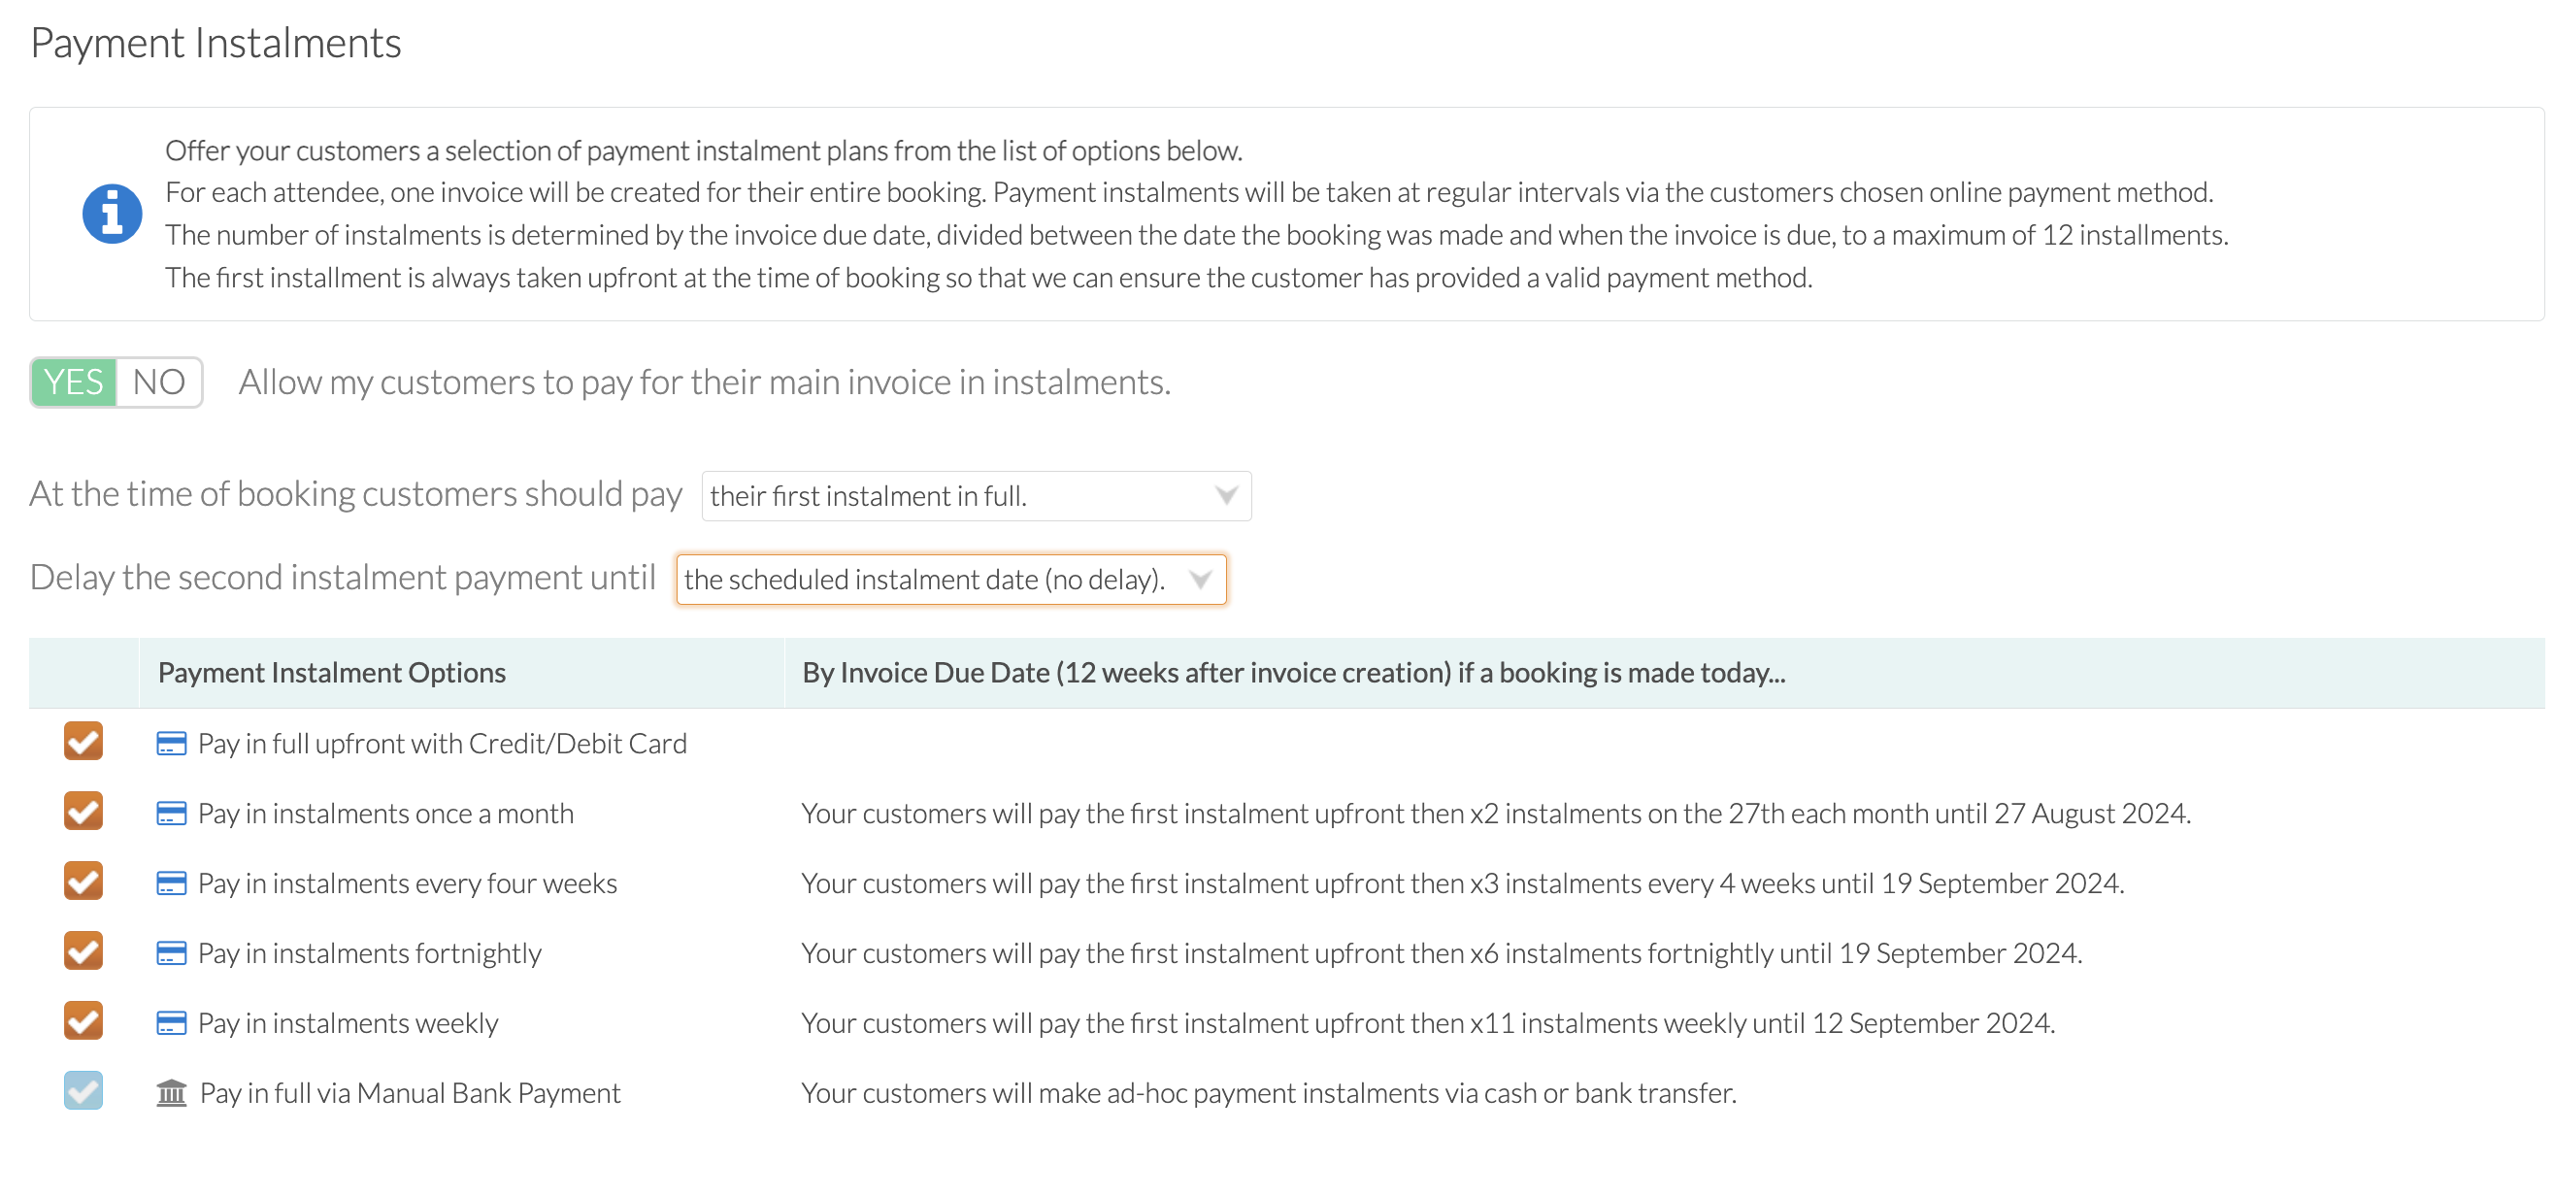Click description mentioning 'x6 instalments fortnightly'
2555x1198 pixels.
(x=1443, y=953)
